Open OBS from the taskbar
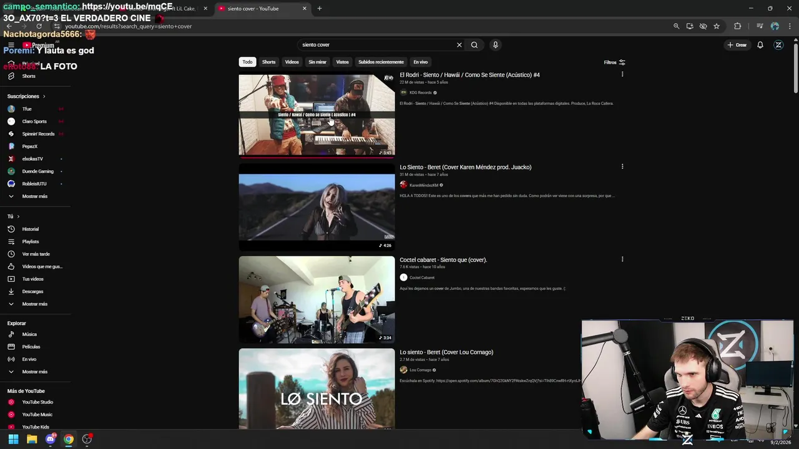 point(87,439)
